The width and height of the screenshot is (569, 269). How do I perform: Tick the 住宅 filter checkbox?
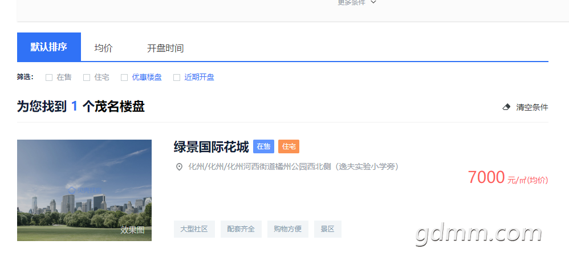[87, 78]
